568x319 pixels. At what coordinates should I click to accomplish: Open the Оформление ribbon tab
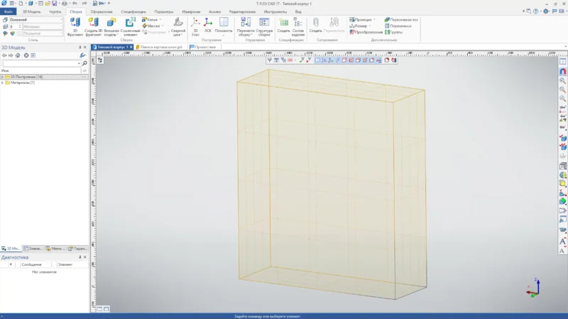point(102,12)
